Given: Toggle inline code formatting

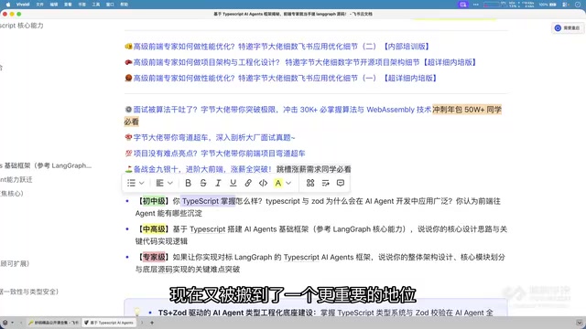Looking at the screenshot, I should click(263, 183).
